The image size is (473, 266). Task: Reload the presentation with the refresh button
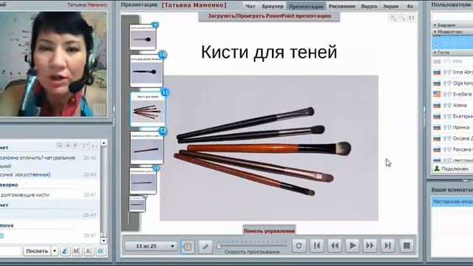point(299,246)
